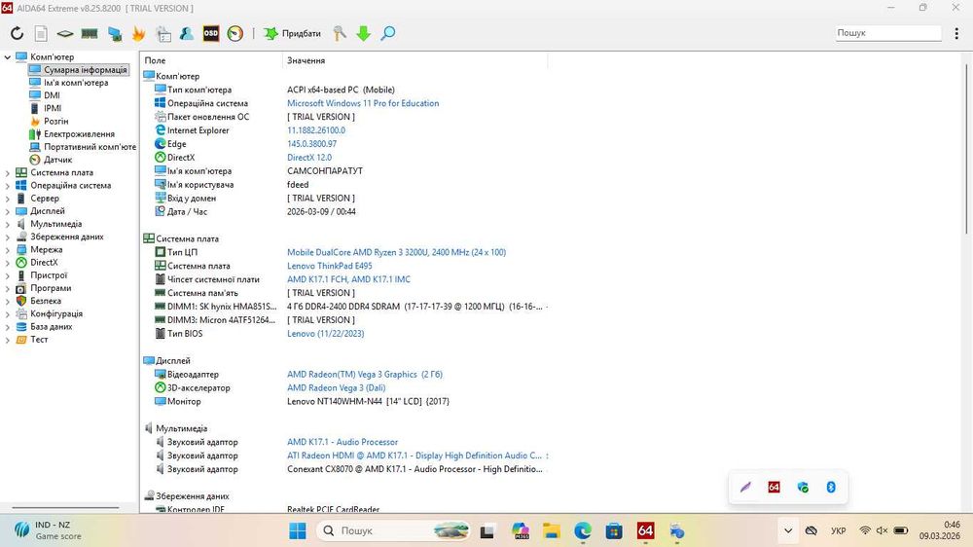Open the three-dot menu beside search box

[x=956, y=33]
